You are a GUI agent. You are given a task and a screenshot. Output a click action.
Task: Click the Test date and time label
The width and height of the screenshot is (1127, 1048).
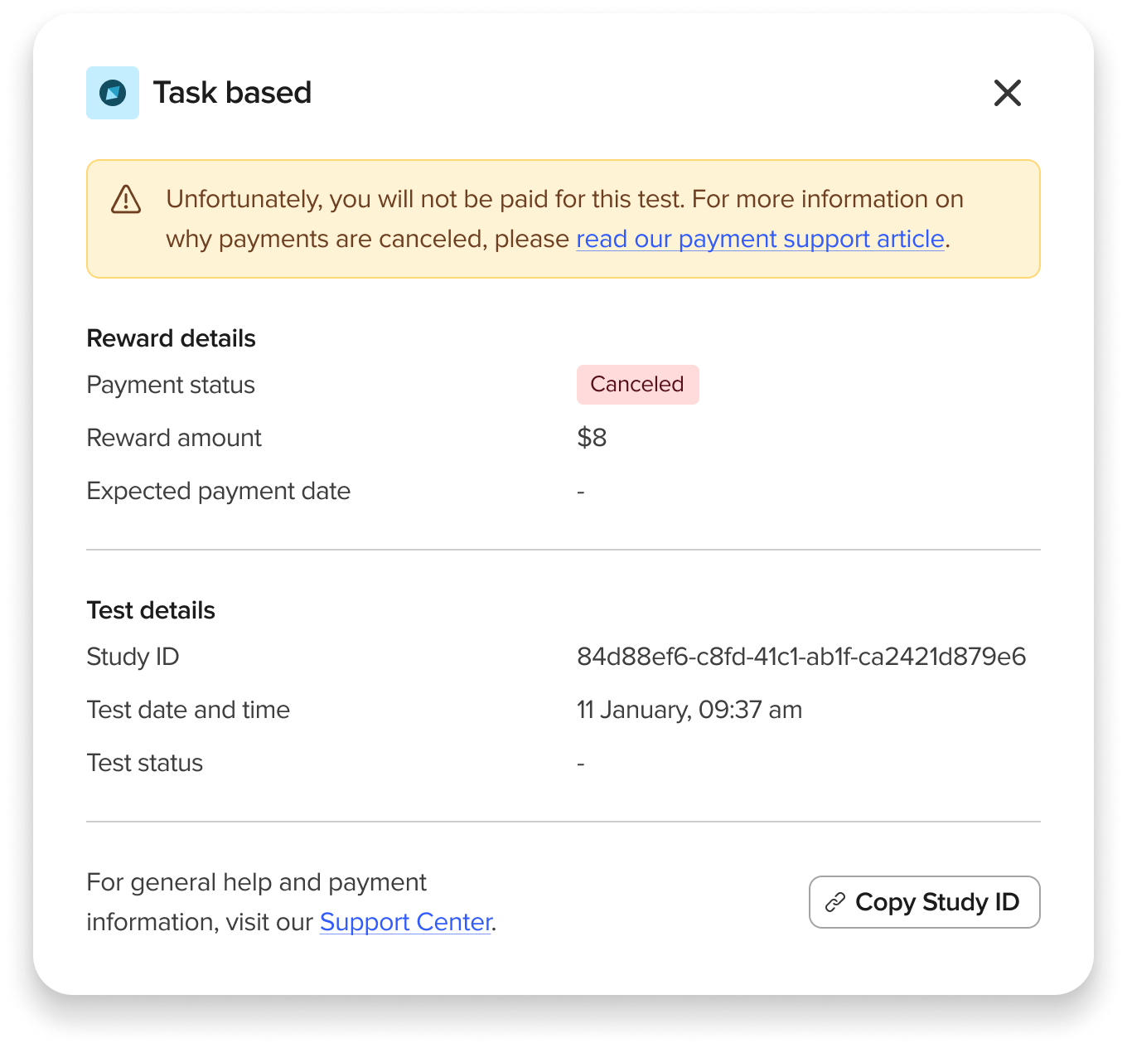coord(188,710)
